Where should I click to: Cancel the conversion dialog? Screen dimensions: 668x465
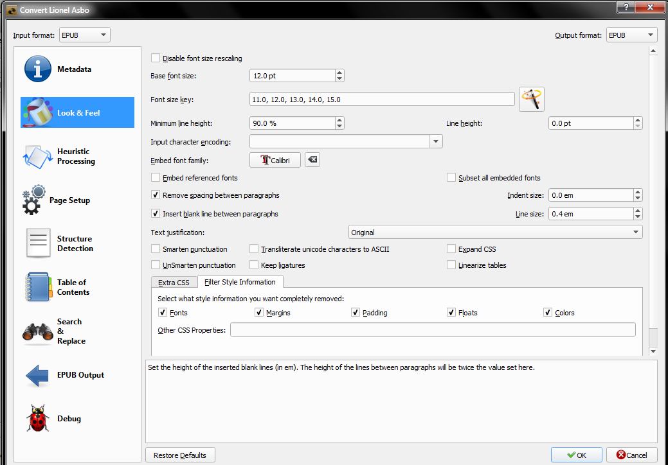632,455
